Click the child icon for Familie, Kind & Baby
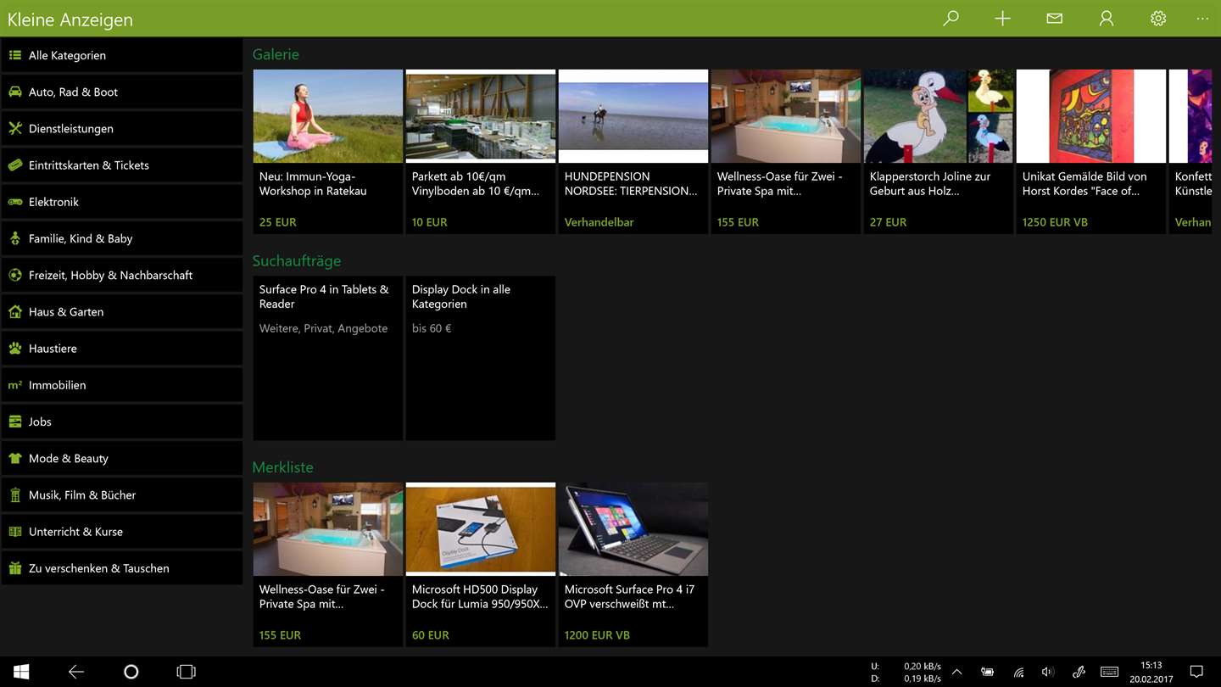 click(x=15, y=238)
